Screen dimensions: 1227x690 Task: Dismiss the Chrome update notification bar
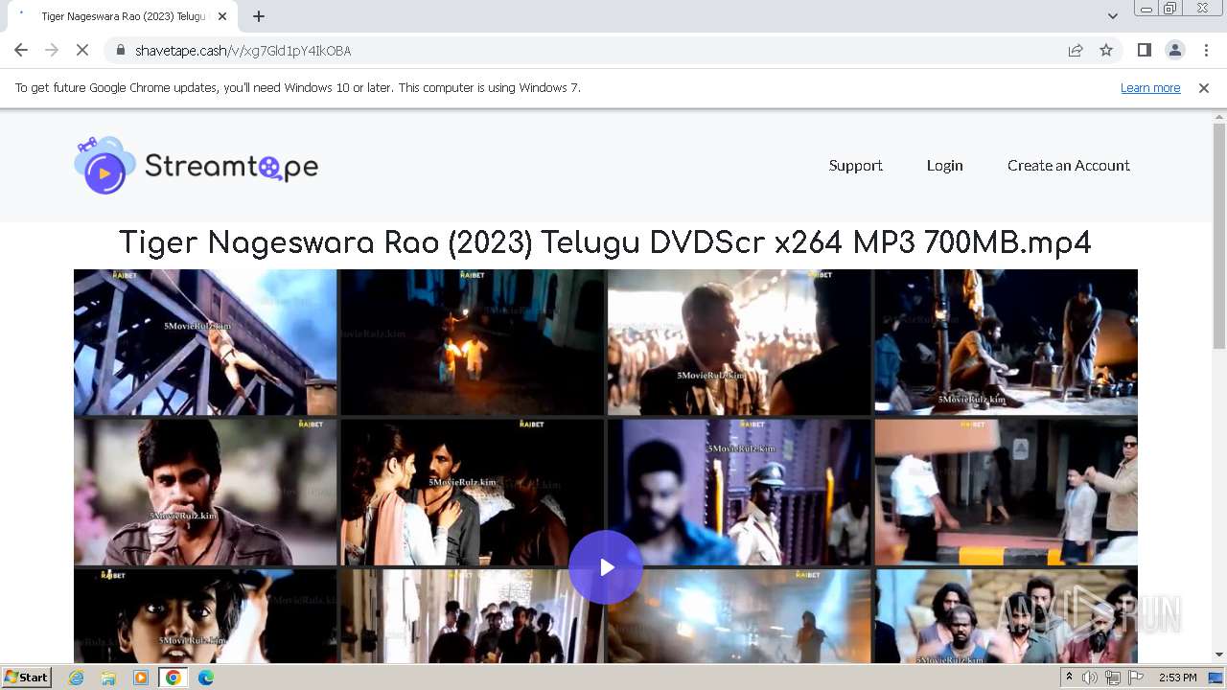(1204, 87)
